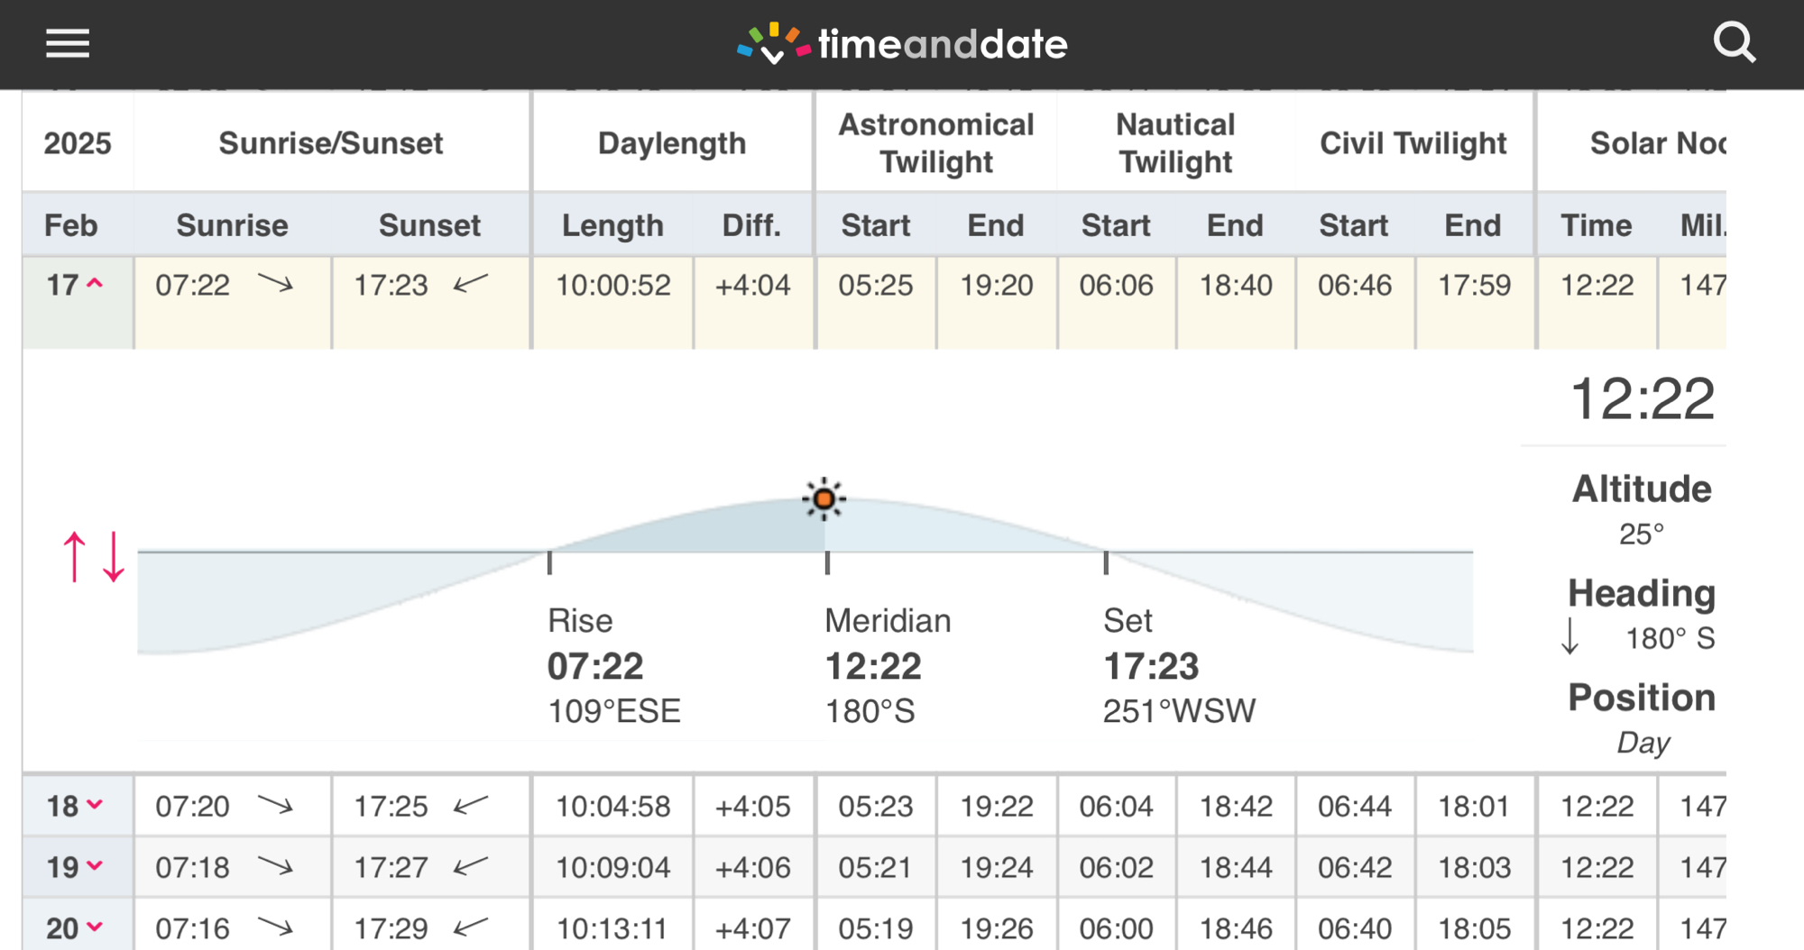
Task: Click the sunrise direction arrow for Feb 17
Action: [275, 285]
